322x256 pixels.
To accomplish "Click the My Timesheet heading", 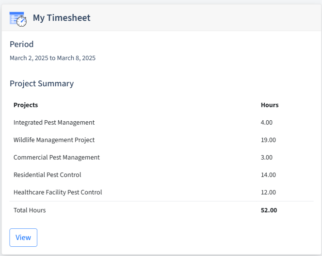I will (62, 18).
